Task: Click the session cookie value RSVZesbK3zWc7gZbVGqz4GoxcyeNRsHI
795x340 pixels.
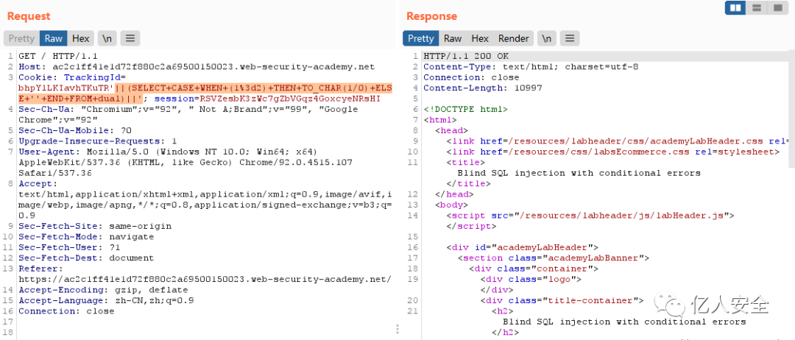Action: (x=290, y=99)
